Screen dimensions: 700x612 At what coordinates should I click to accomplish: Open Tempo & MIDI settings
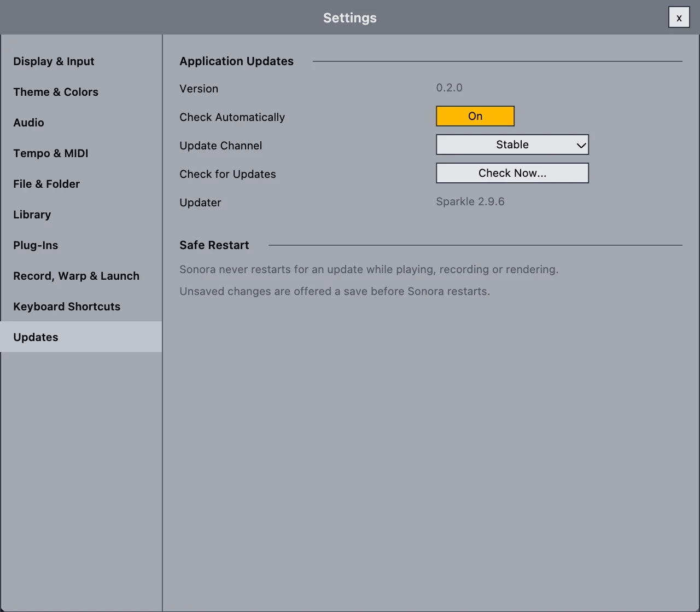81,153
